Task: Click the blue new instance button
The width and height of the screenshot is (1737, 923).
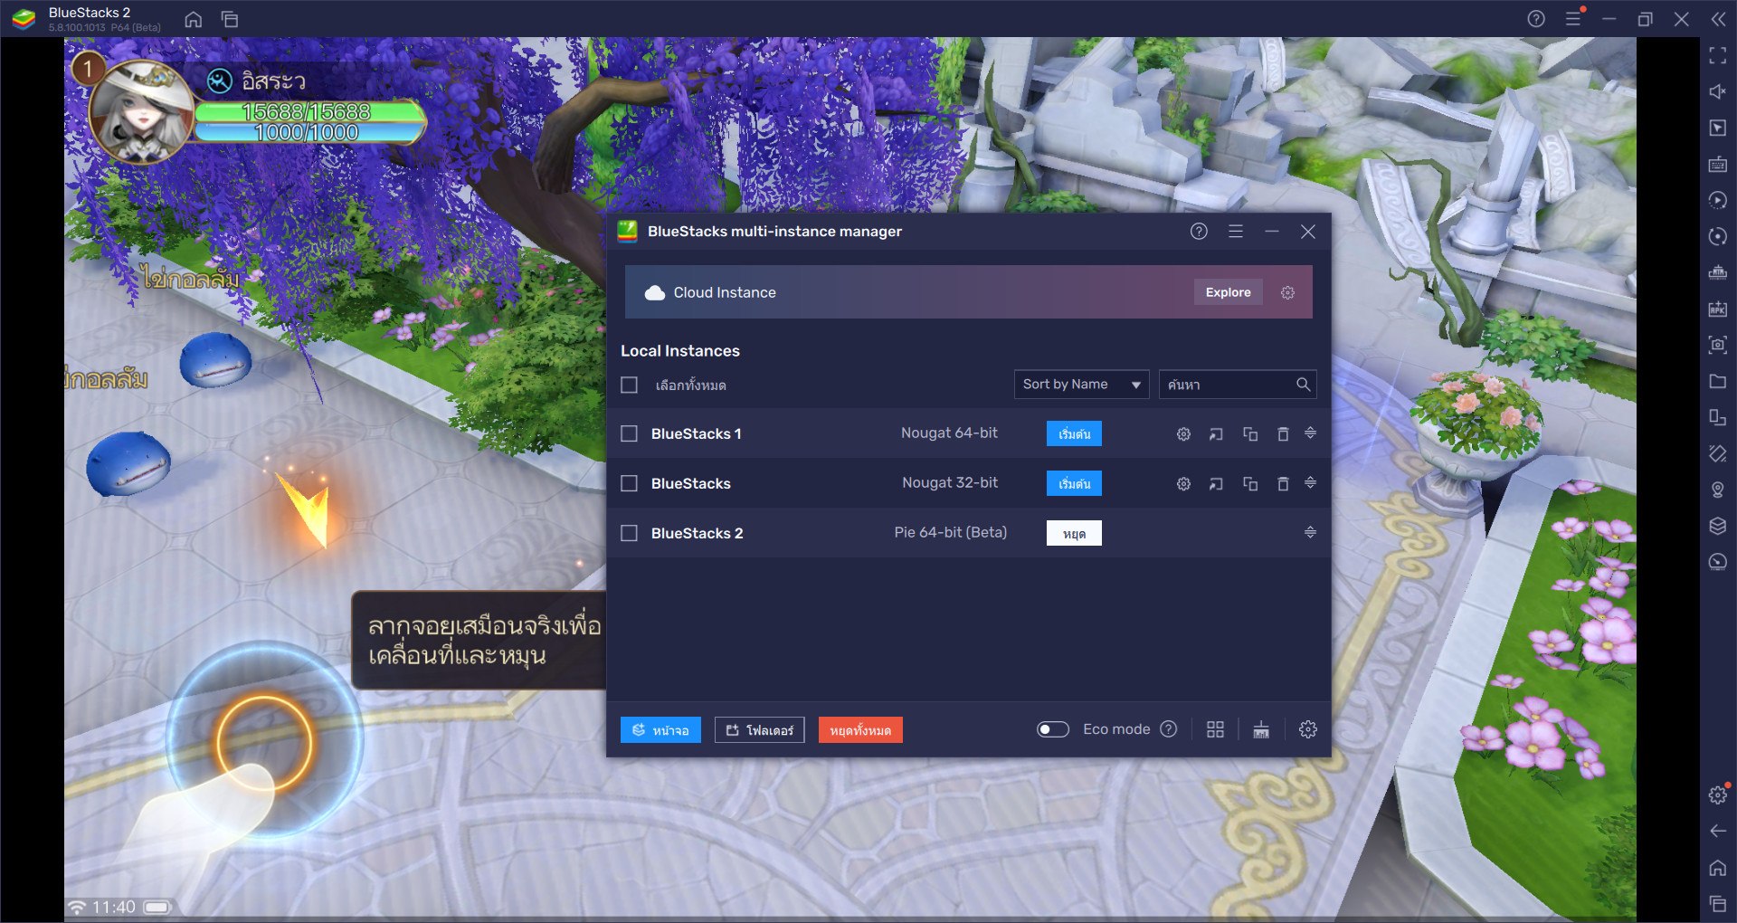Action: pyautogui.click(x=660, y=730)
